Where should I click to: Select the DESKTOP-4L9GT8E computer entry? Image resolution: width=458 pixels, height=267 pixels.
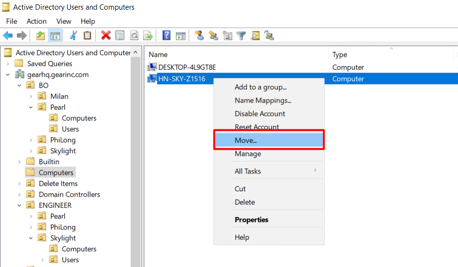tap(187, 67)
